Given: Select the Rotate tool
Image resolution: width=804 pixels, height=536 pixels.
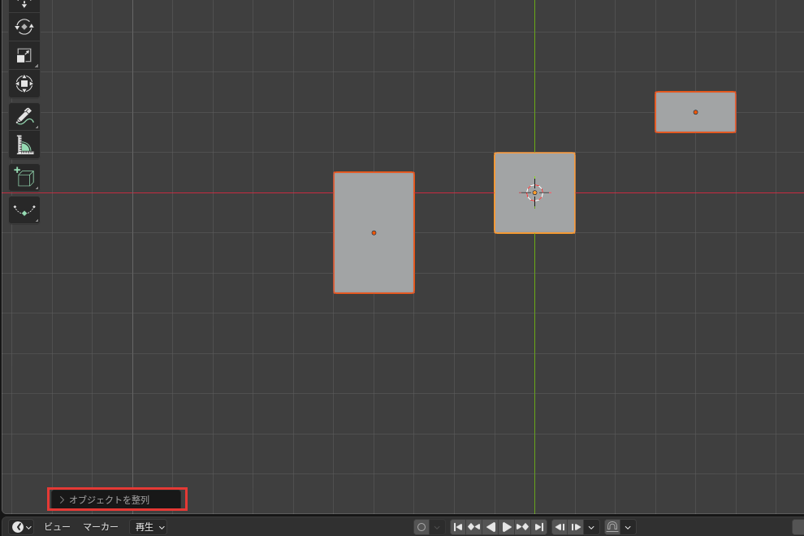Looking at the screenshot, I should point(24,27).
